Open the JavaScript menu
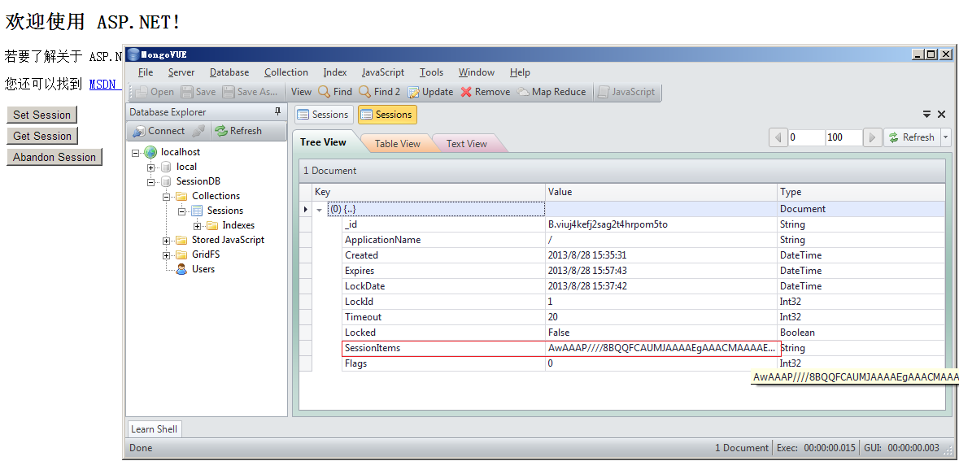 click(x=383, y=72)
